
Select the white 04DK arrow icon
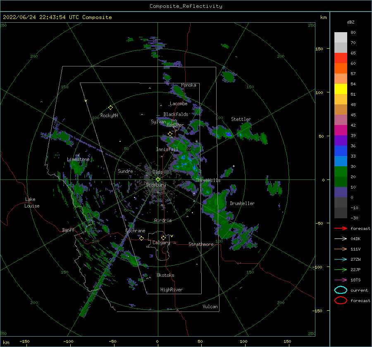coord(341,238)
